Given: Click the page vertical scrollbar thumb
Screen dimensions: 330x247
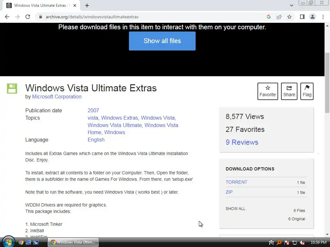Looking at the screenshot, I should (327, 83).
